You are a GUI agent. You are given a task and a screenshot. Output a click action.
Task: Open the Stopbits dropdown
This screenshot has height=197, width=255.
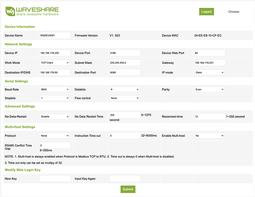[x=55, y=98]
